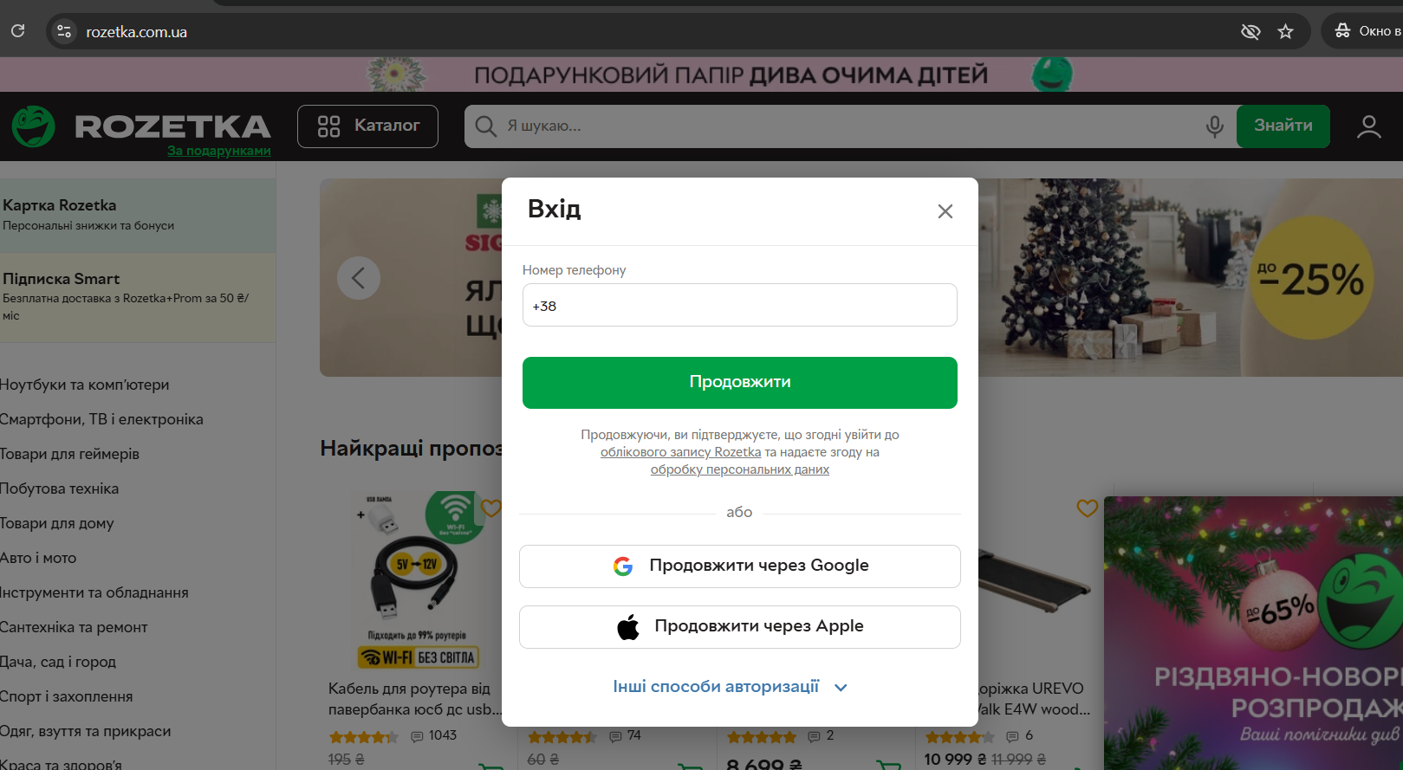Click the phone number input field
This screenshot has width=1403, height=770.
(740, 305)
